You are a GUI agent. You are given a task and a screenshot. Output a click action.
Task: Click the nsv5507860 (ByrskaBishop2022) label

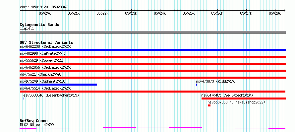click(x=236, y=102)
